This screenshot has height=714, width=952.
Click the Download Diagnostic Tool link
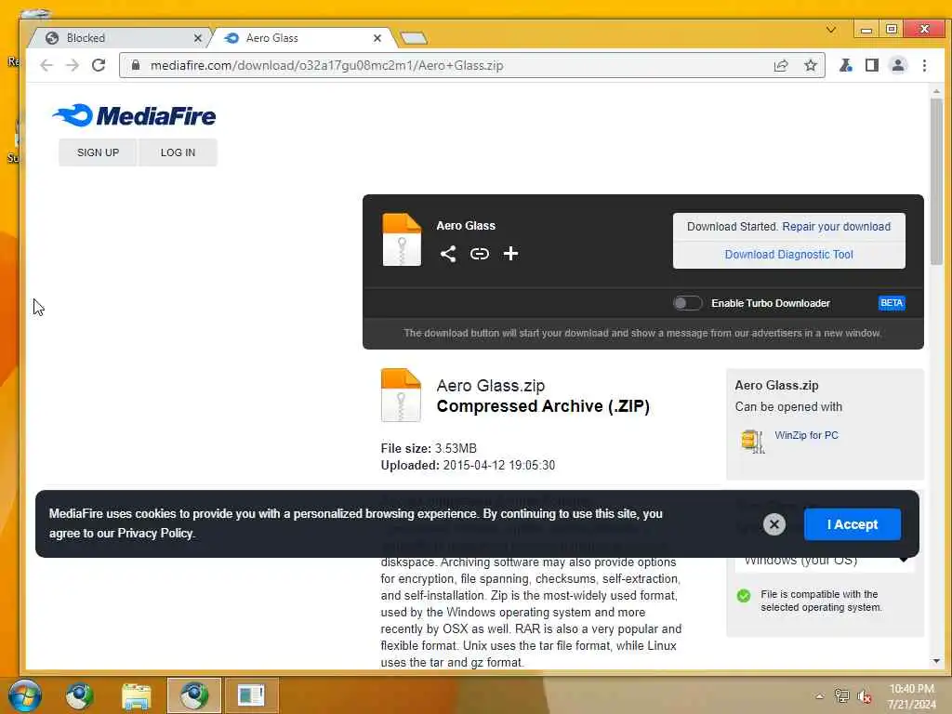coord(788,255)
